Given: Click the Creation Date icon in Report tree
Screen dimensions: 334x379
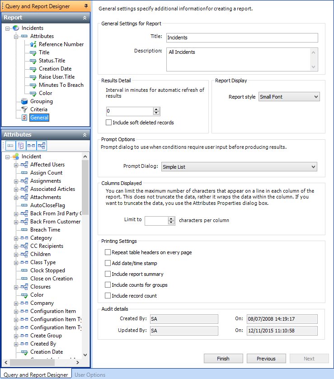Looking at the screenshot, I should coord(33,69).
